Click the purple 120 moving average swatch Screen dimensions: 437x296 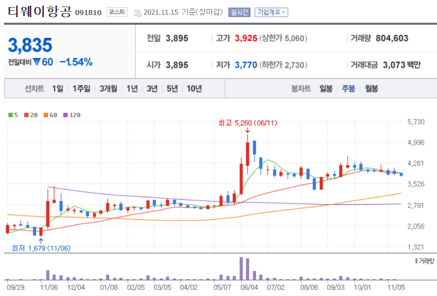click(66, 115)
